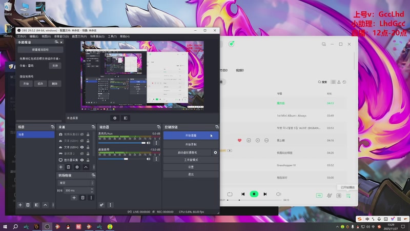Open transition properties three-dot menu

click(91, 198)
